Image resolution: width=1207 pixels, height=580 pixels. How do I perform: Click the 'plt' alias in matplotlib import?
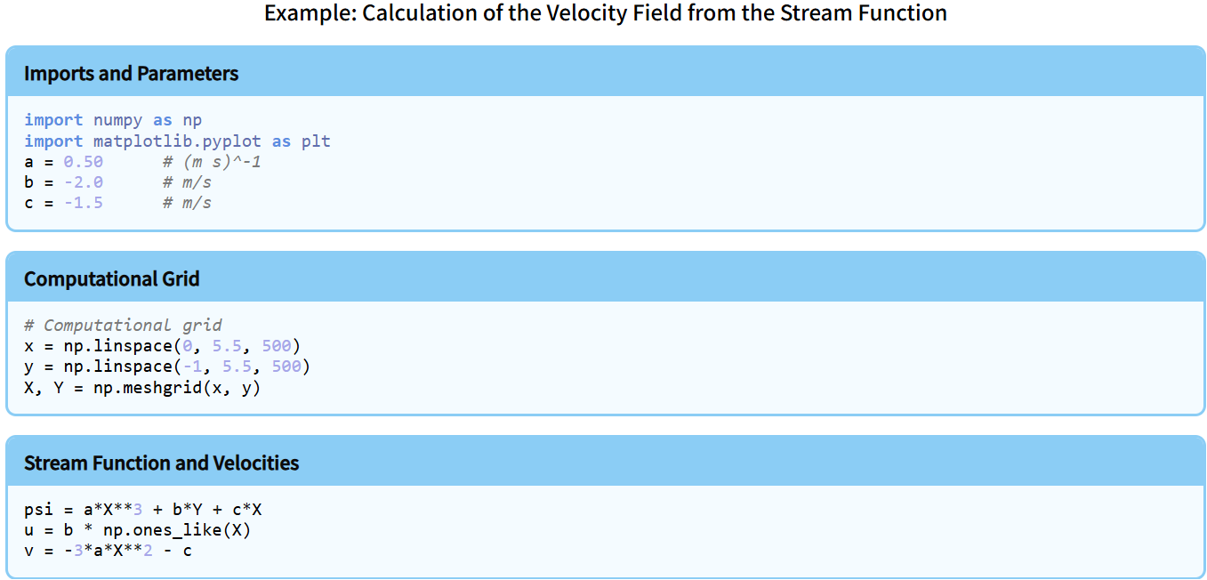[316, 141]
